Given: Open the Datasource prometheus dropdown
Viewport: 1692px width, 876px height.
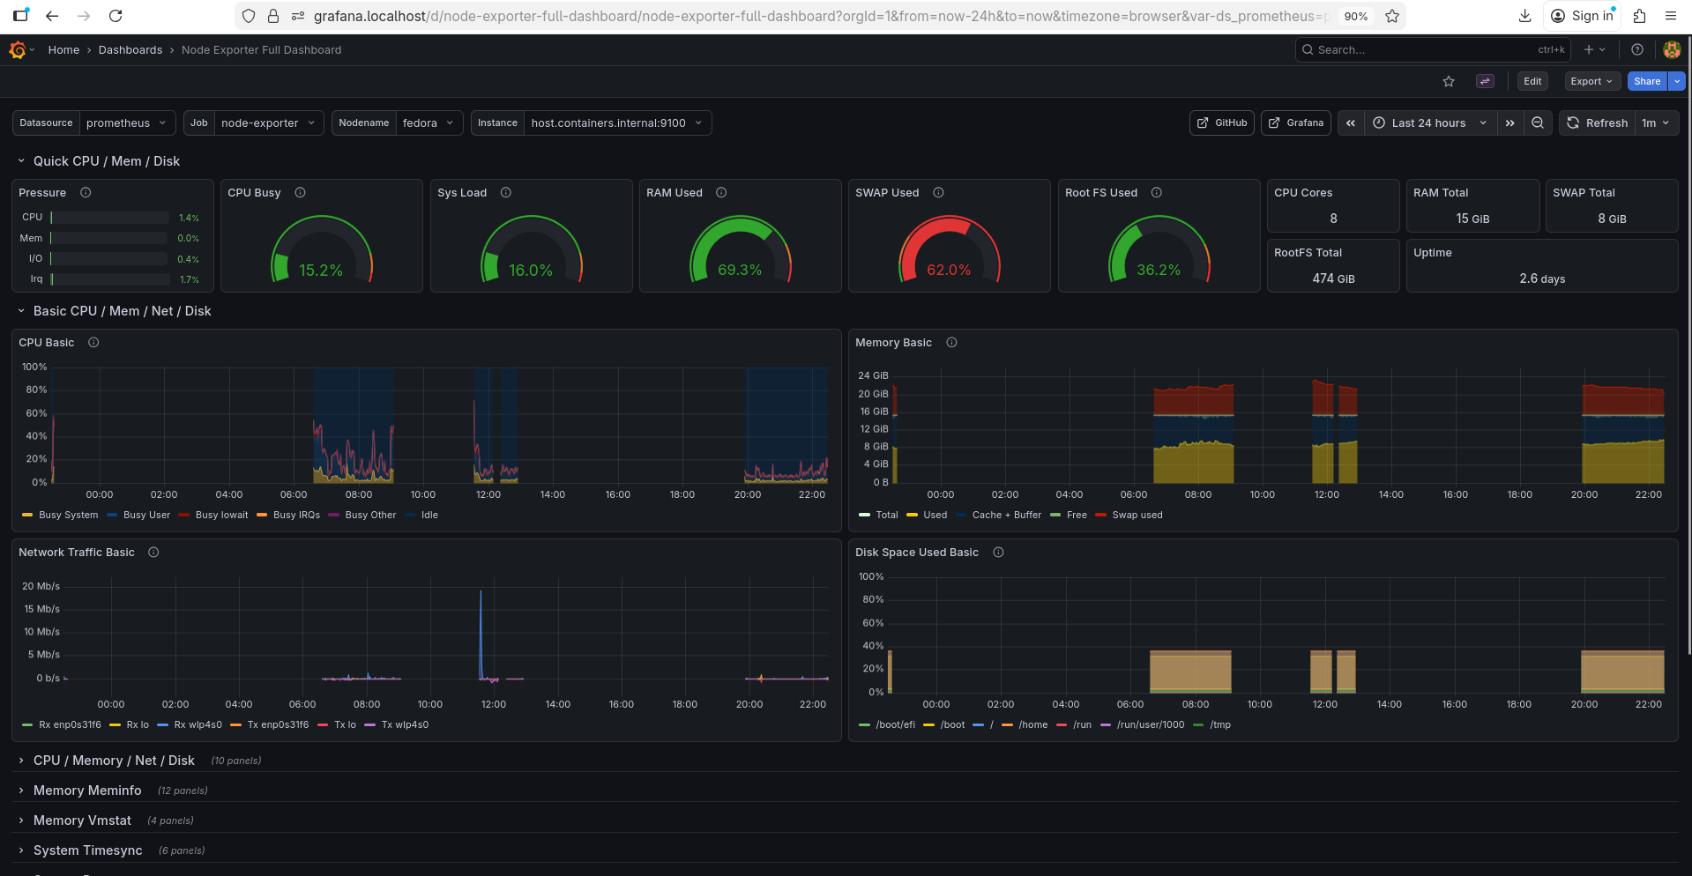Looking at the screenshot, I should [127, 123].
